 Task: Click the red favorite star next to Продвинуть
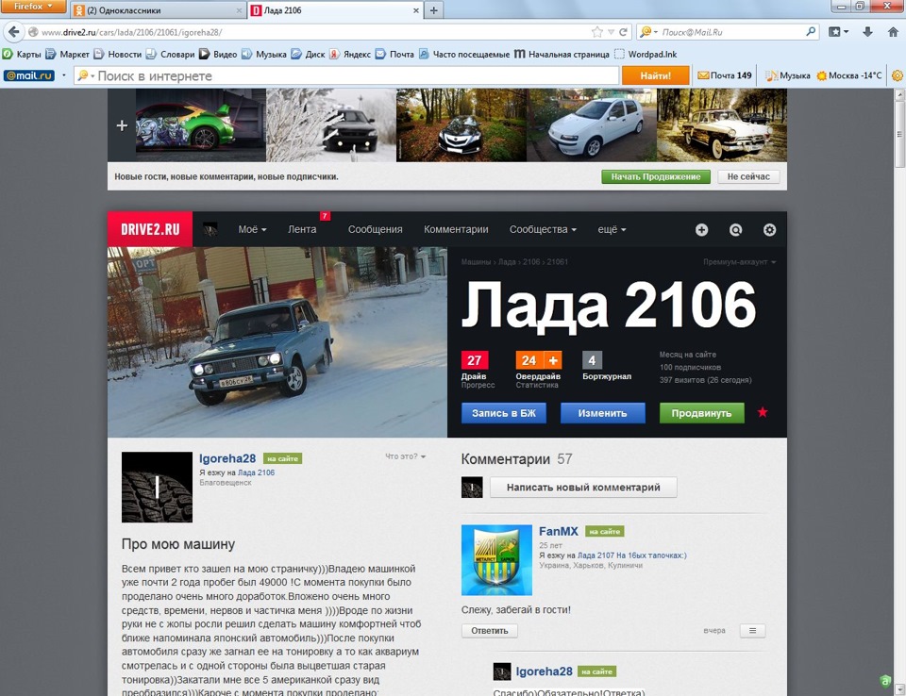[x=763, y=412]
